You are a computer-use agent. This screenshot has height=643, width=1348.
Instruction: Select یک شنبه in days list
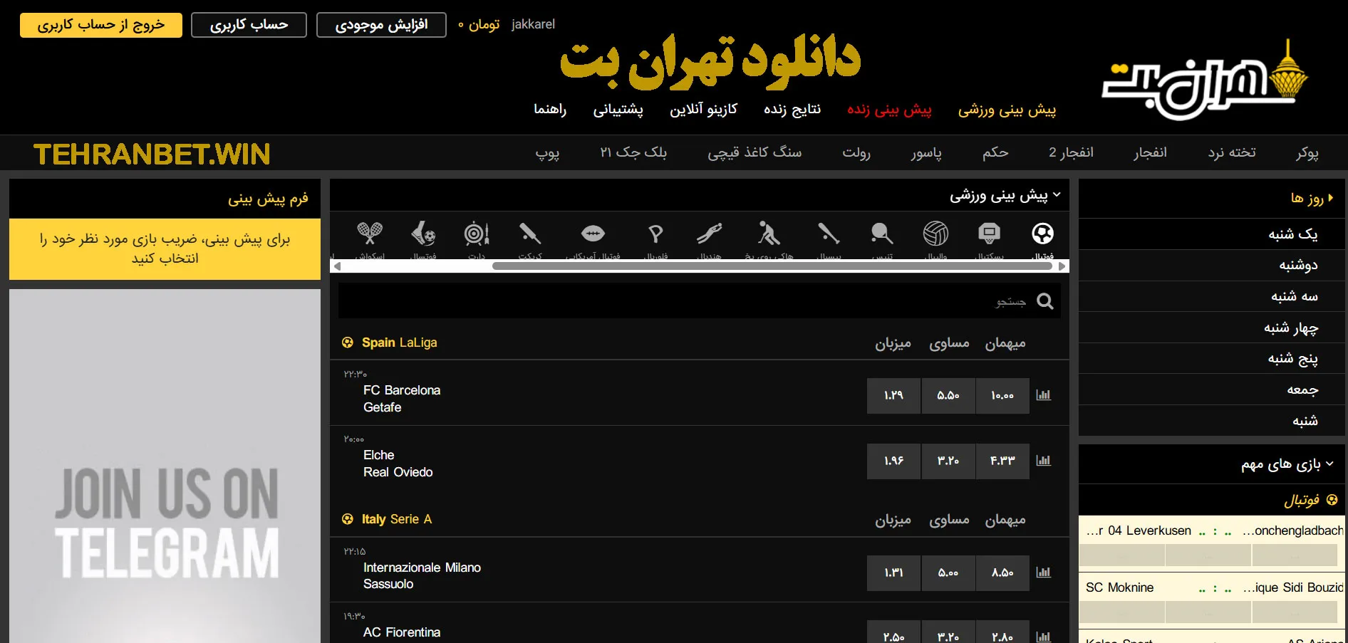click(x=1212, y=234)
